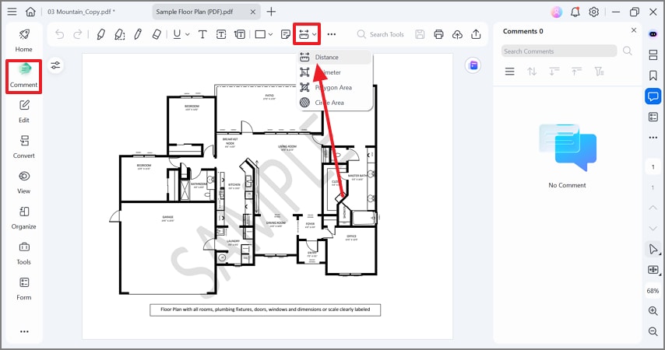Click the Search Tools field
This screenshot has height=350, width=665.
[381, 34]
